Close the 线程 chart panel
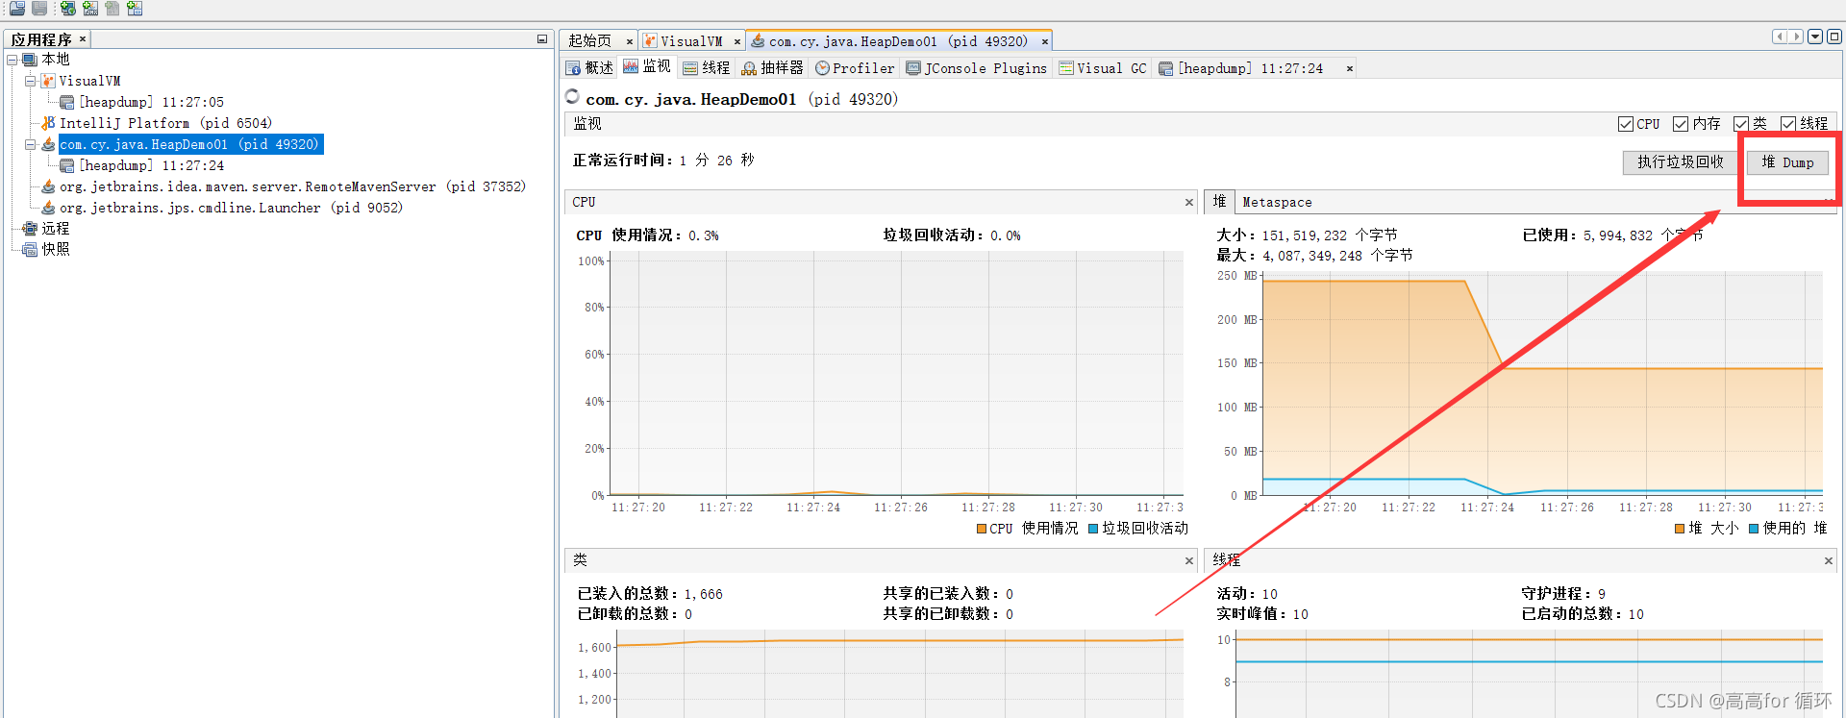The width and height of the screenshot is (1846, 718). pyautogui.click(x=1829, y=560)
